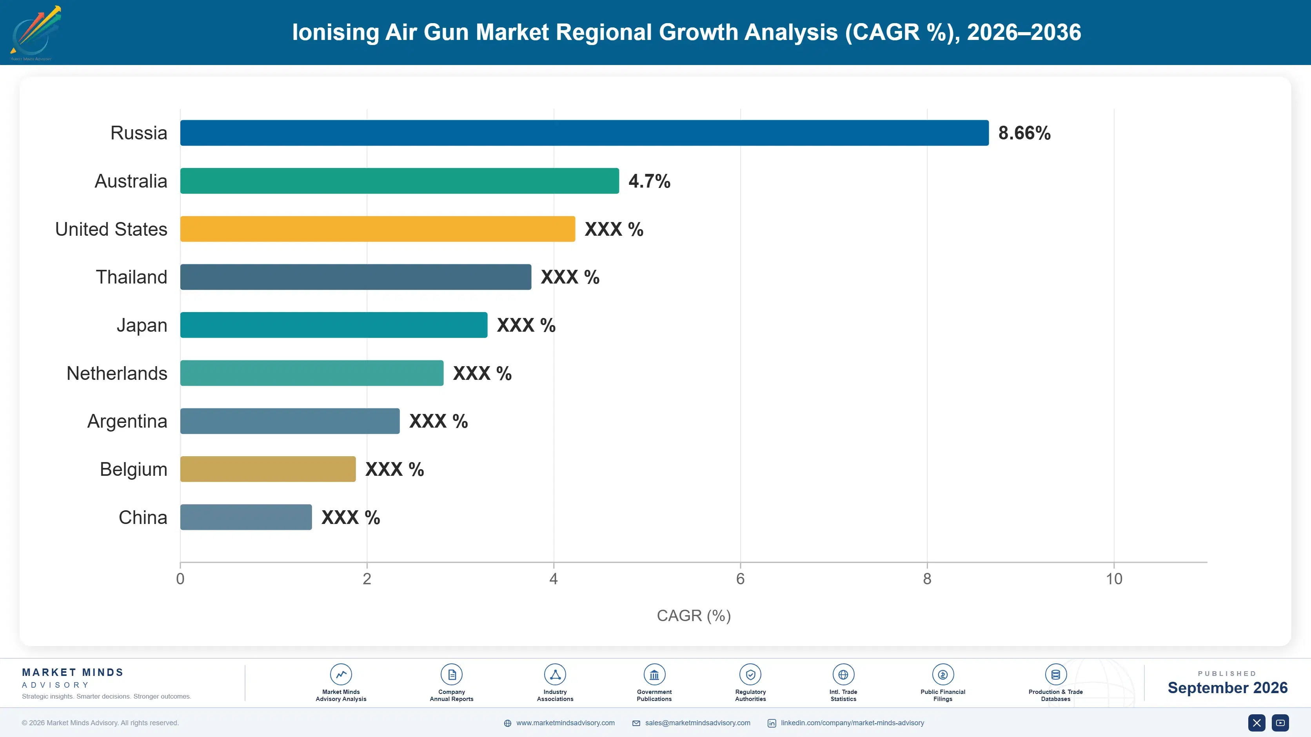Click the Industry Associations icon

[x=555, y=674]
